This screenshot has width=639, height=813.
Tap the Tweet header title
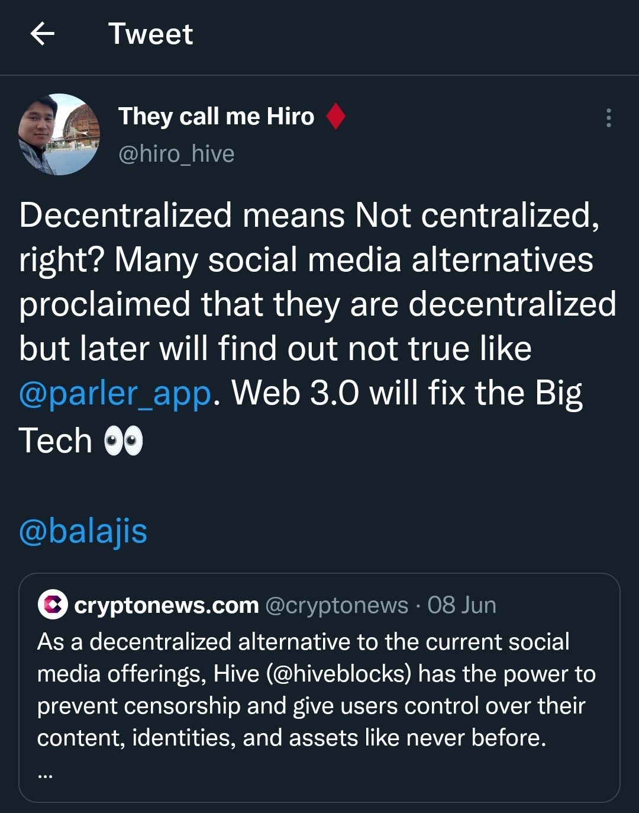(x=150, y=34)
